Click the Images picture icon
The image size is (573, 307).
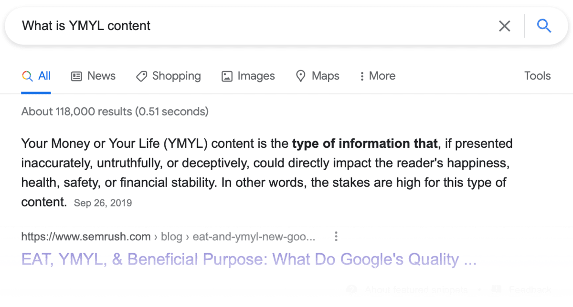[227, 76]
